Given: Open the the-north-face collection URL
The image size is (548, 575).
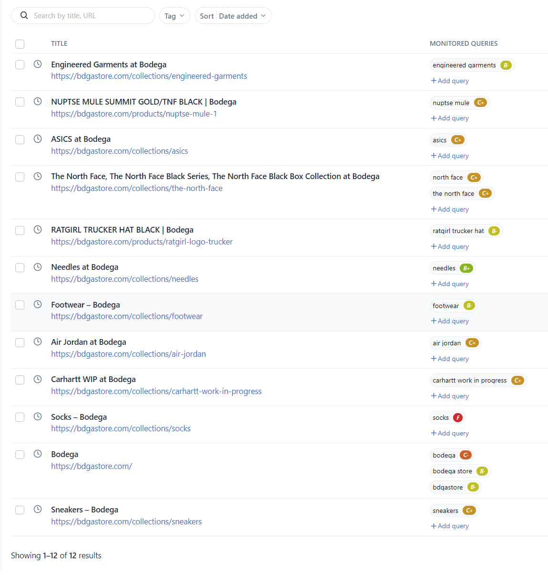Looking at the screenshot, I should coord(137,188).
